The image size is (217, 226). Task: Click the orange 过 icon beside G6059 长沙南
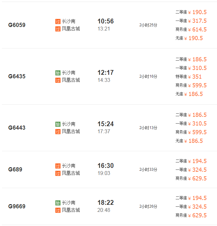tap(58, 22)
